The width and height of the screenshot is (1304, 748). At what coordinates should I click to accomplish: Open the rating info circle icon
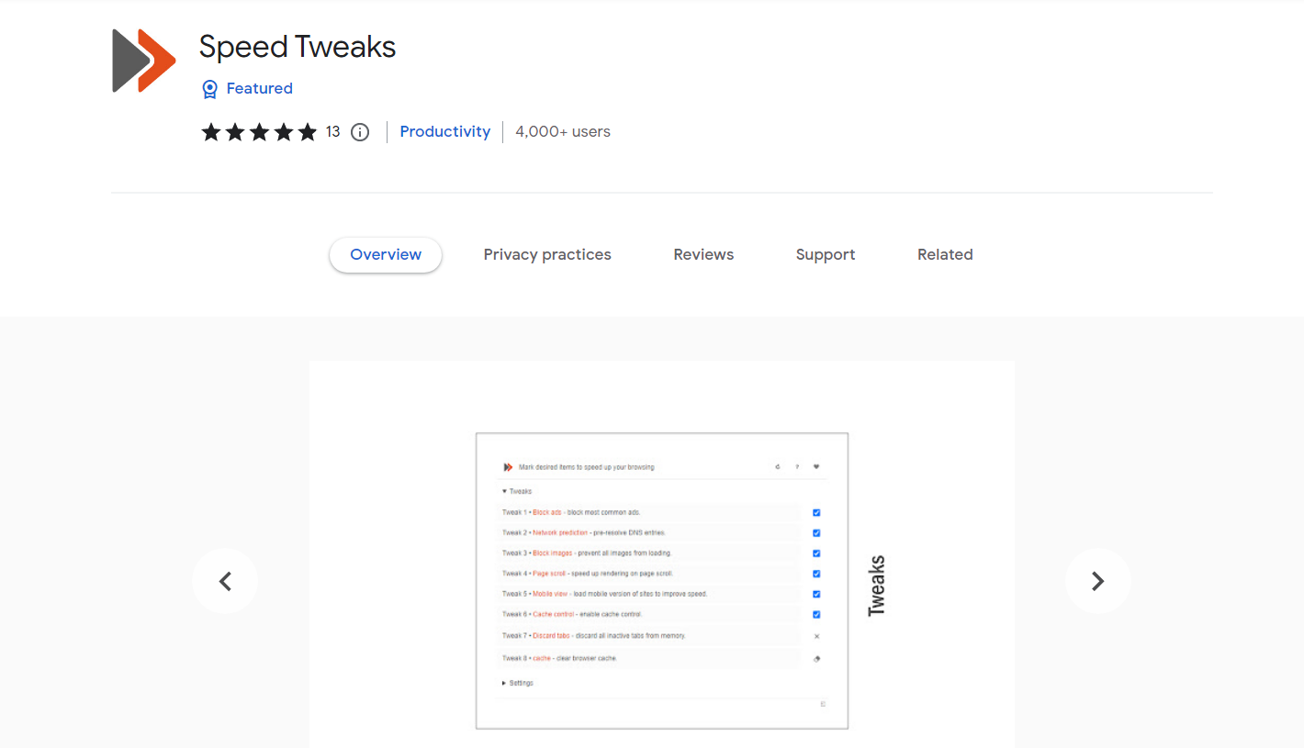(360, 132)
